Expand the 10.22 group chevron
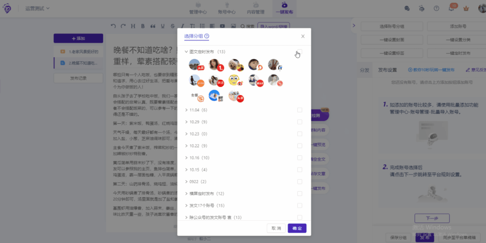 click(x=186, y=146)
